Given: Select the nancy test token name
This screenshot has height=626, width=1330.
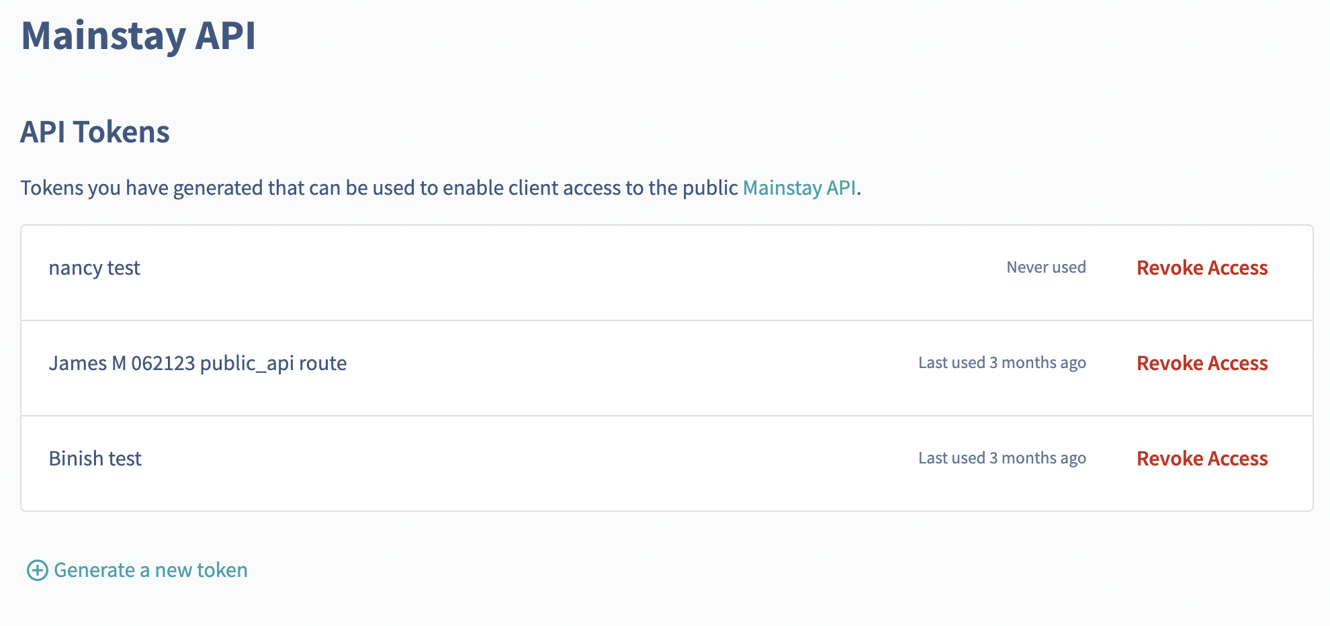Looking at the screenshot, I should [95, 268].
